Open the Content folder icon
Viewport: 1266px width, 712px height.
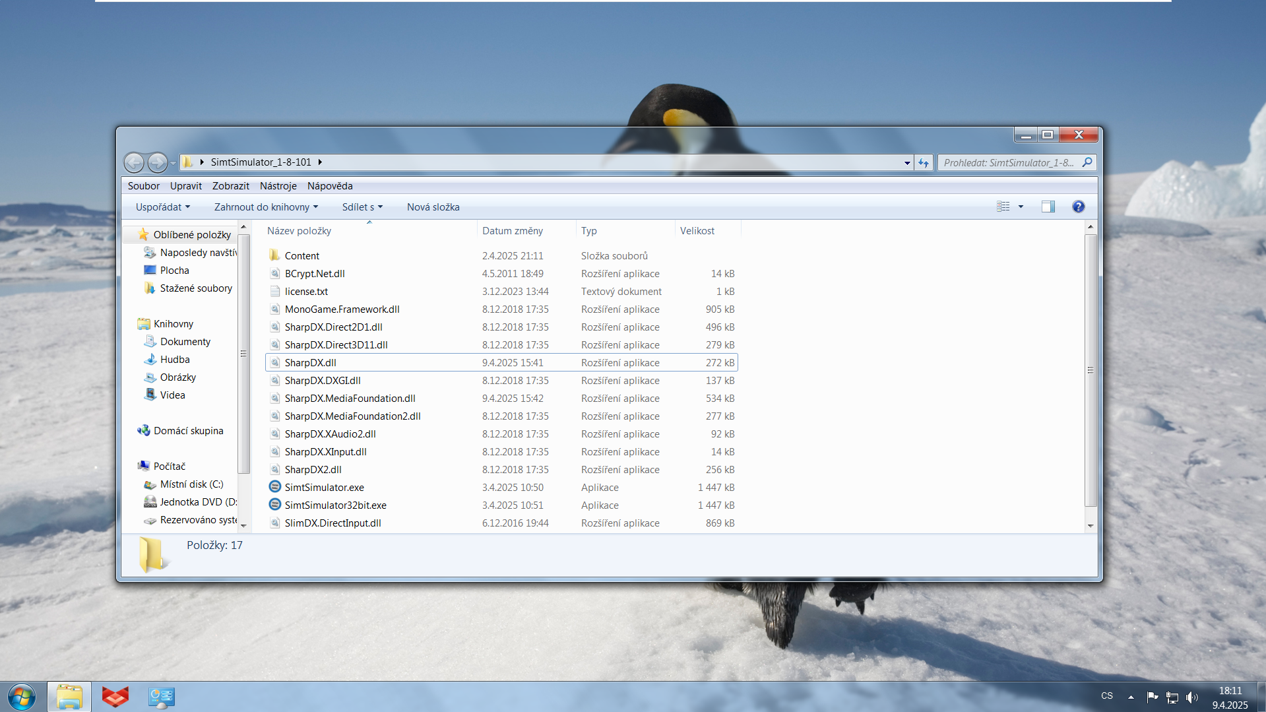274,255
